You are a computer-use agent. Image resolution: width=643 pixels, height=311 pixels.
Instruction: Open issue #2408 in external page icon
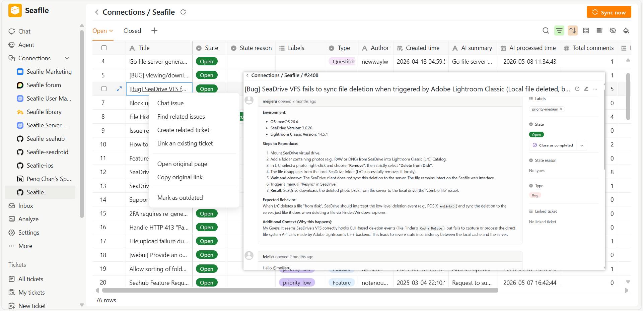577,89
